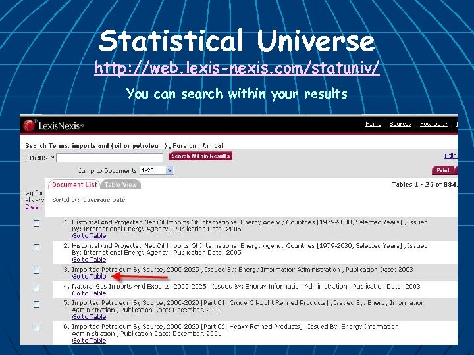Open Go to Table for result 2
The width and height of the screenshot is (474, 355).
(89, 260)
